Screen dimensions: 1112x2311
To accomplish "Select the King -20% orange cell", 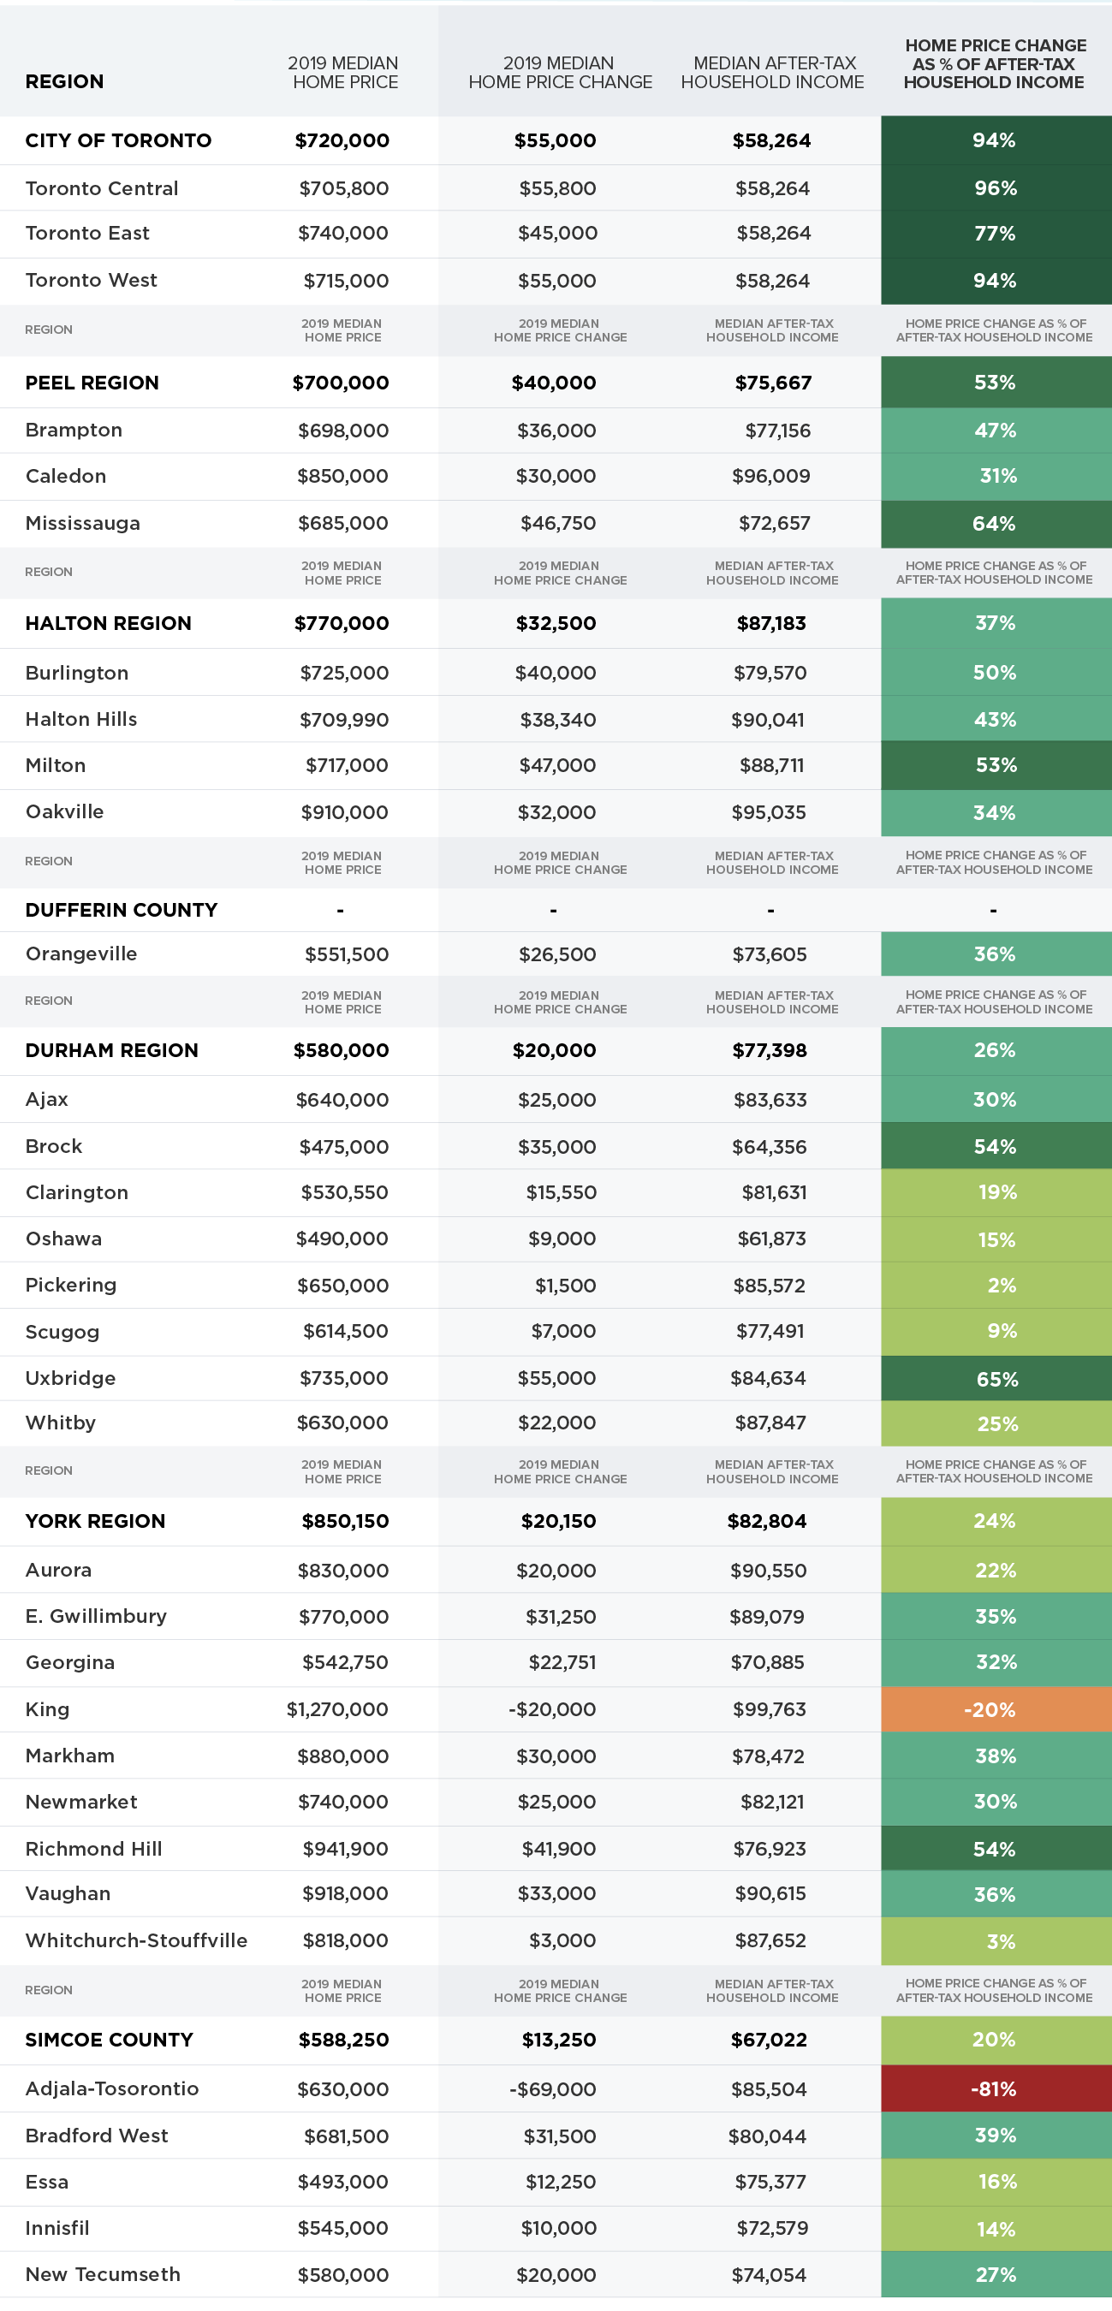I will tap(996, 1709).
